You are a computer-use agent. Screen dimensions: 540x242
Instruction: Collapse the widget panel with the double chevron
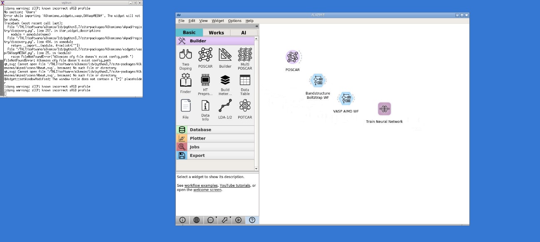click(x=257, y=26)
